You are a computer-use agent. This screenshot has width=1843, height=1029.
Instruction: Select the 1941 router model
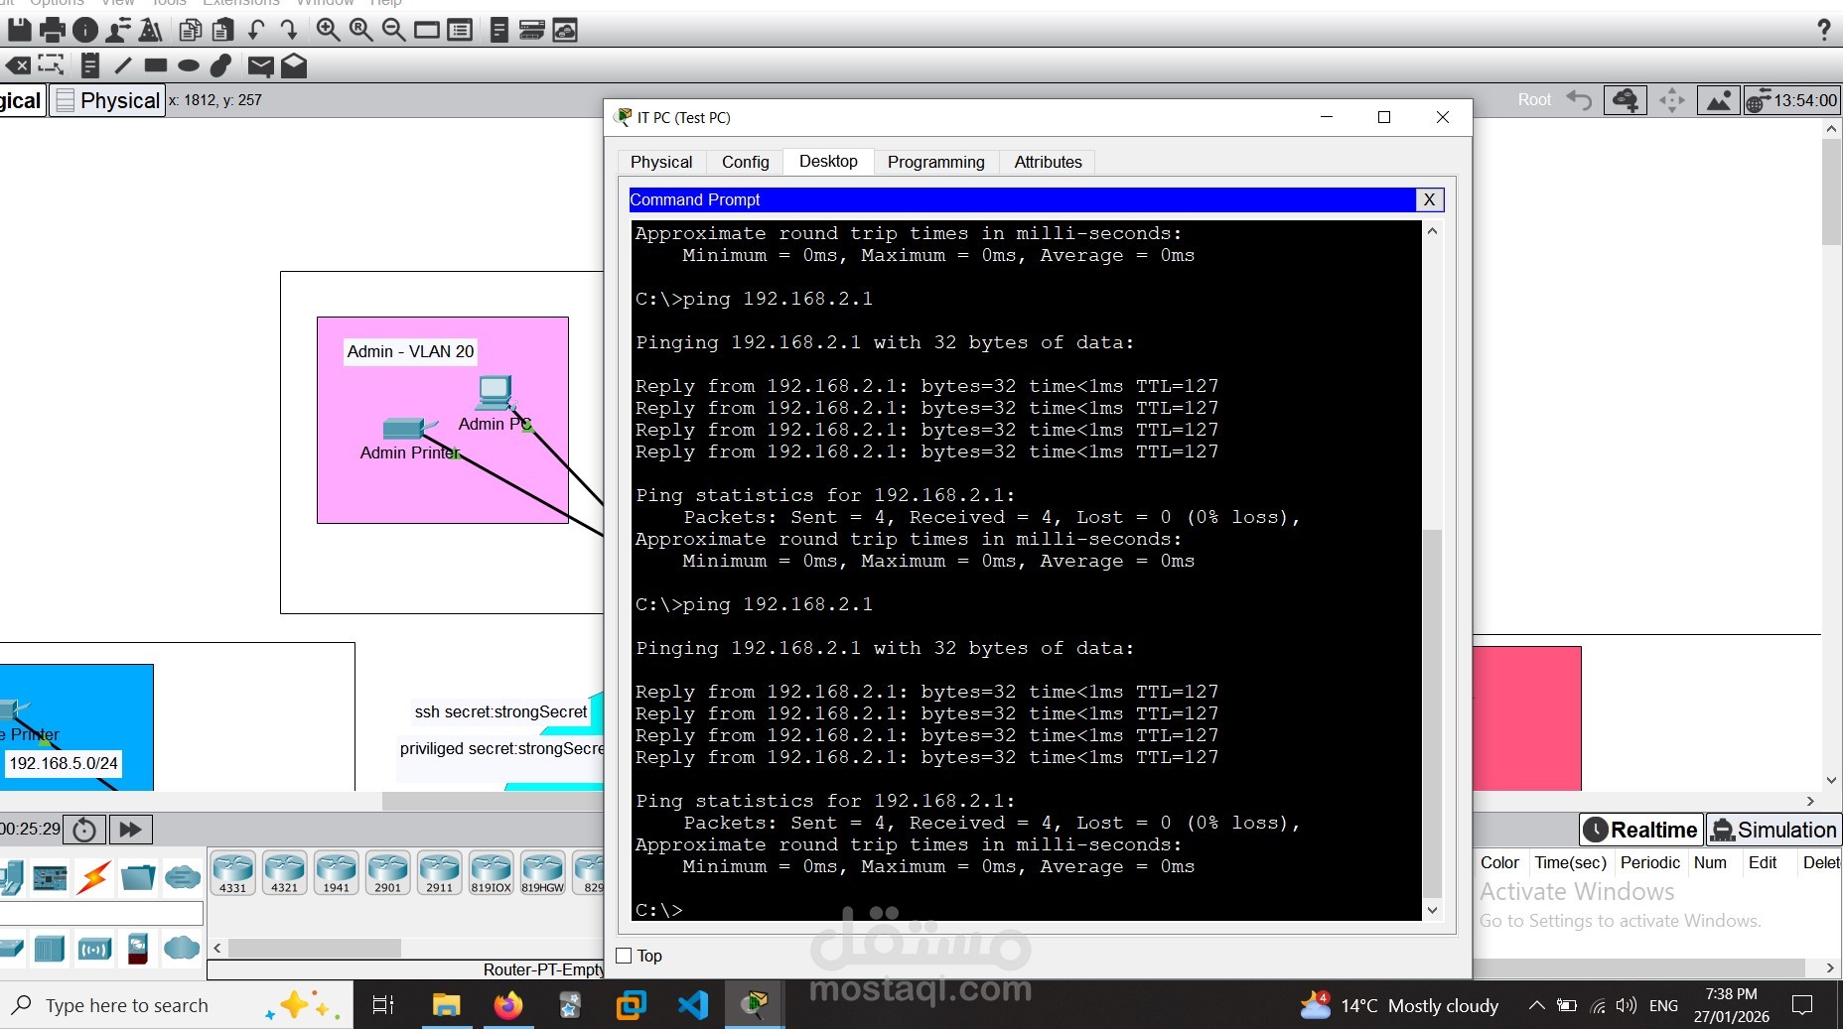point(337,873)
